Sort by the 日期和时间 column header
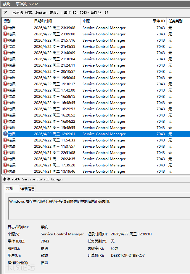 [x=56, y=21]
